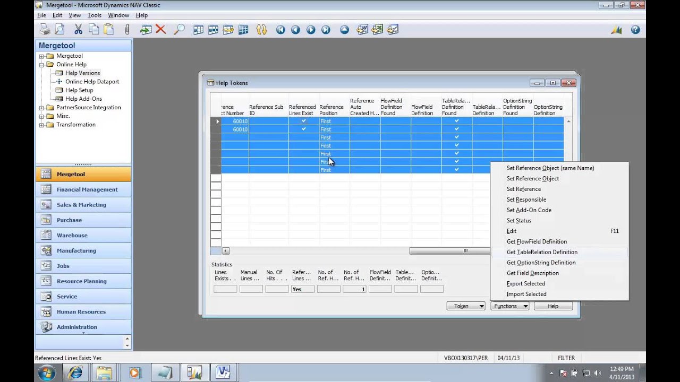Open Financial Management navigation section
The image size is (680, 382).
(83, 189)
